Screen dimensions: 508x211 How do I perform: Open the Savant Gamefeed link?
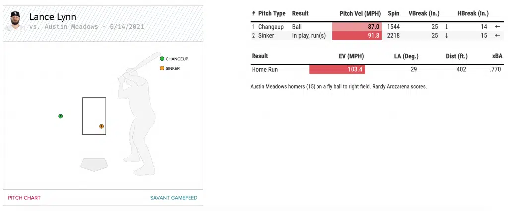tap(174, 198)
